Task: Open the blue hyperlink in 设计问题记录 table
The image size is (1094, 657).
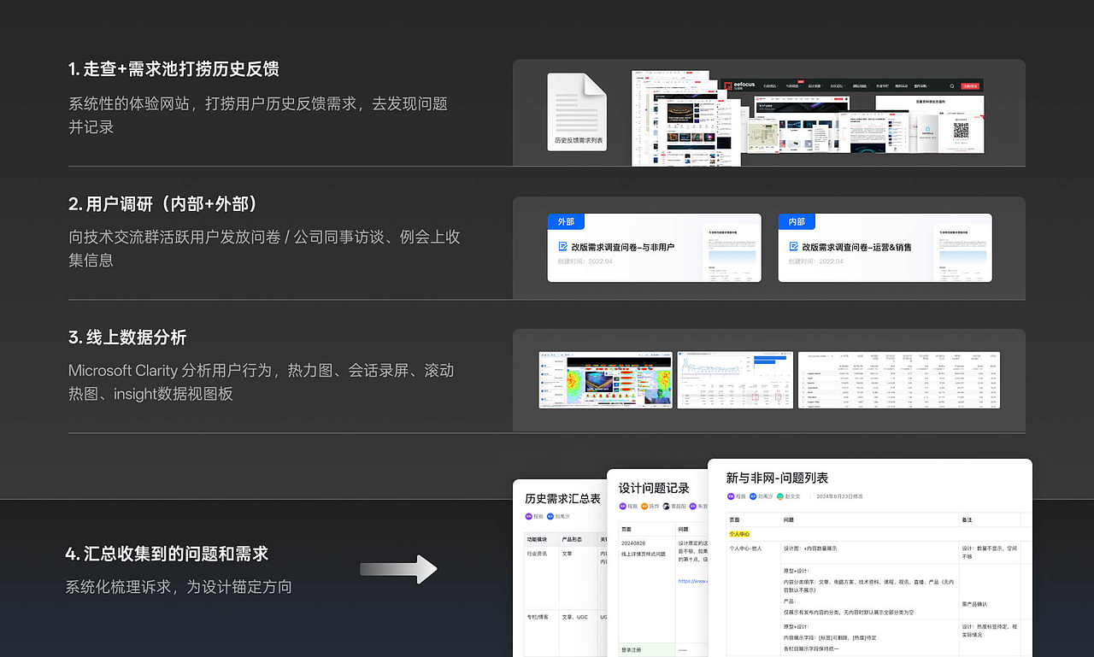Action: (694, 579)
